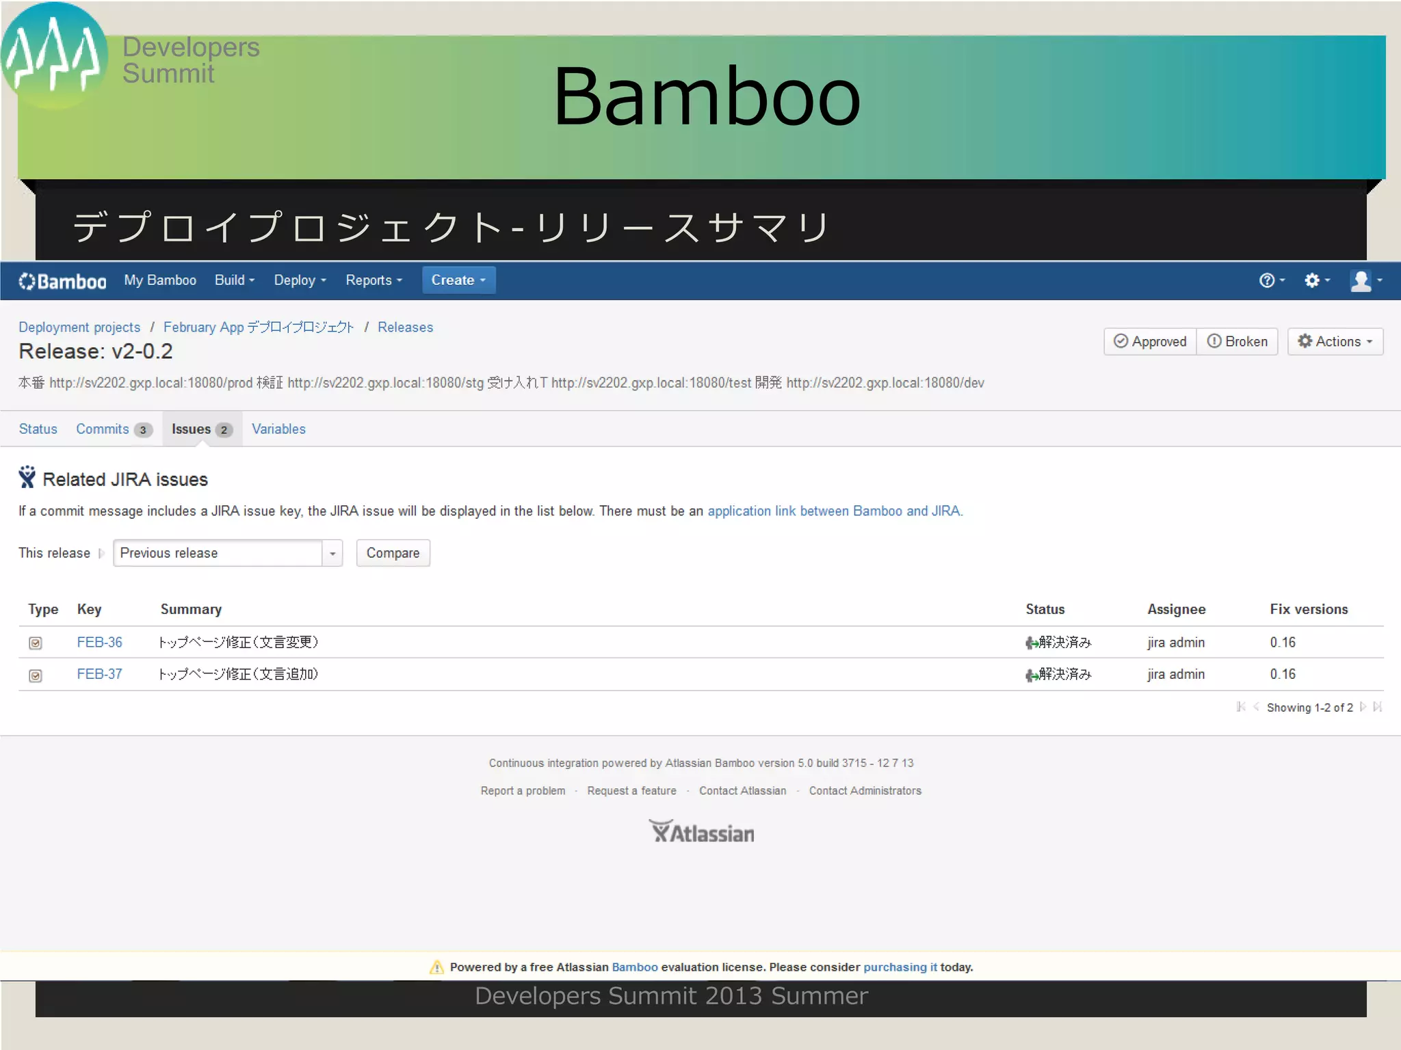The height and width of the screenshot is (1050, 1401).
Task: Open issue FEB-36
Action: tap(99, 642)
